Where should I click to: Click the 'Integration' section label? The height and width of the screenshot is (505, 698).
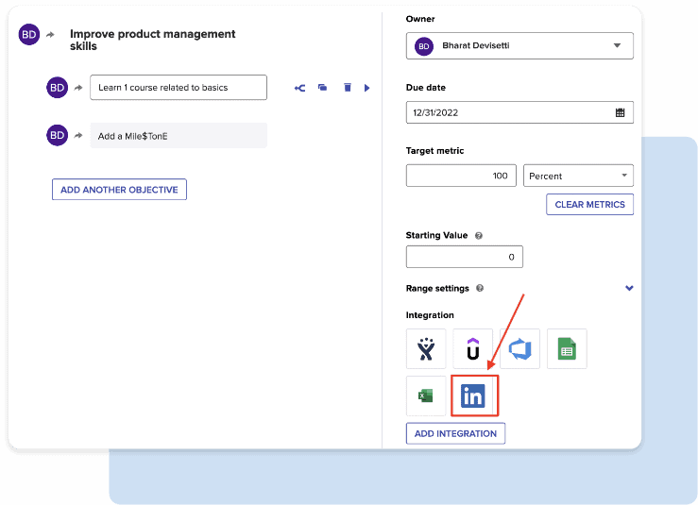(430, 315)
